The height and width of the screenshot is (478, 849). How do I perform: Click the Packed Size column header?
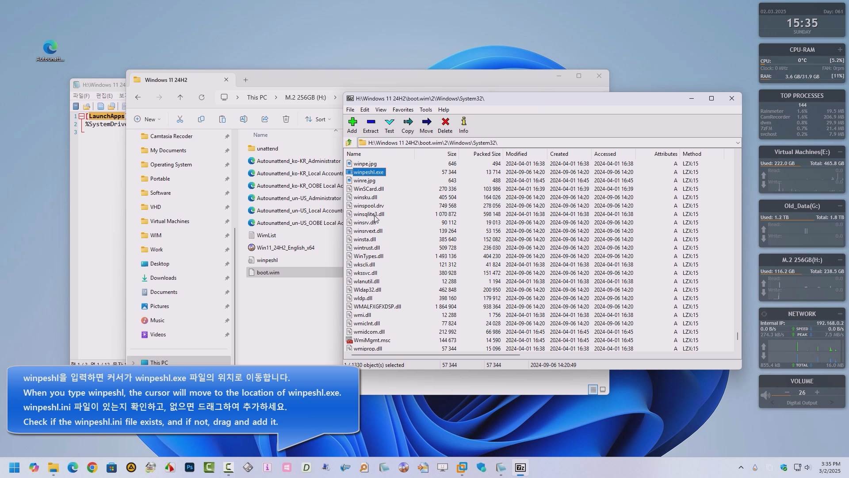[x=486, y=154]
